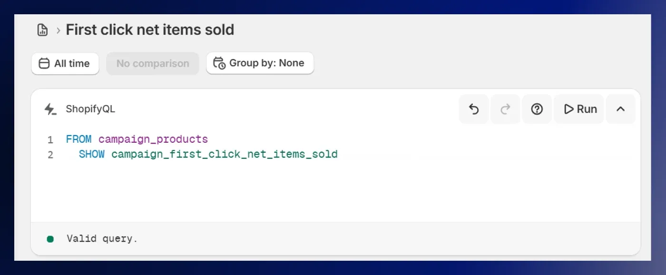Click the Run play triangle
This screenshot has width=666, height=275.
(x=568, y=109)
